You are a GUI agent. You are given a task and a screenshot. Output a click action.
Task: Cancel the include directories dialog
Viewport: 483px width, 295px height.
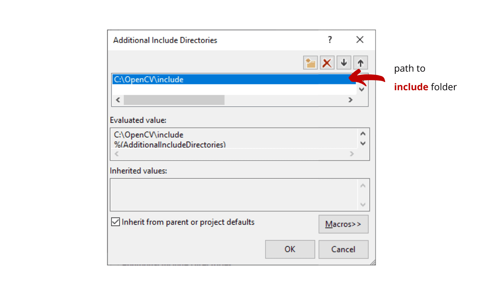(343, 249)
